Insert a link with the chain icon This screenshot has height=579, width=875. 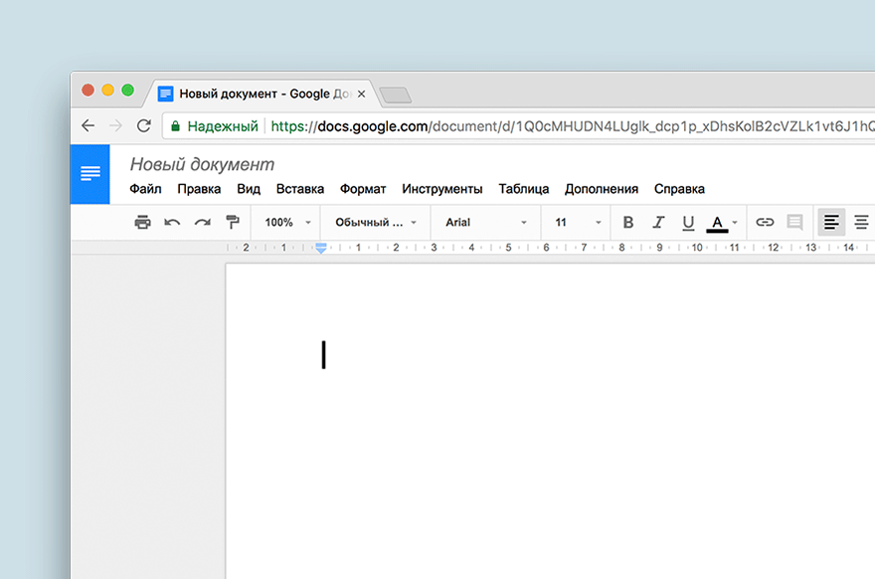[765, 222]
